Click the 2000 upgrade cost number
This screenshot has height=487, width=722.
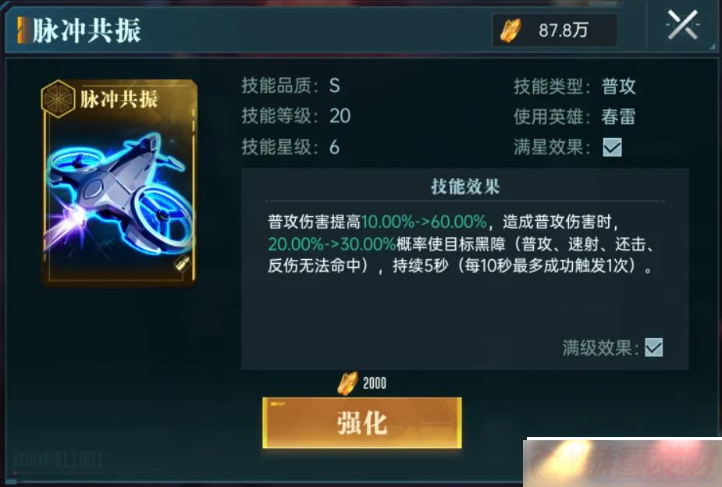click(375, 383)
